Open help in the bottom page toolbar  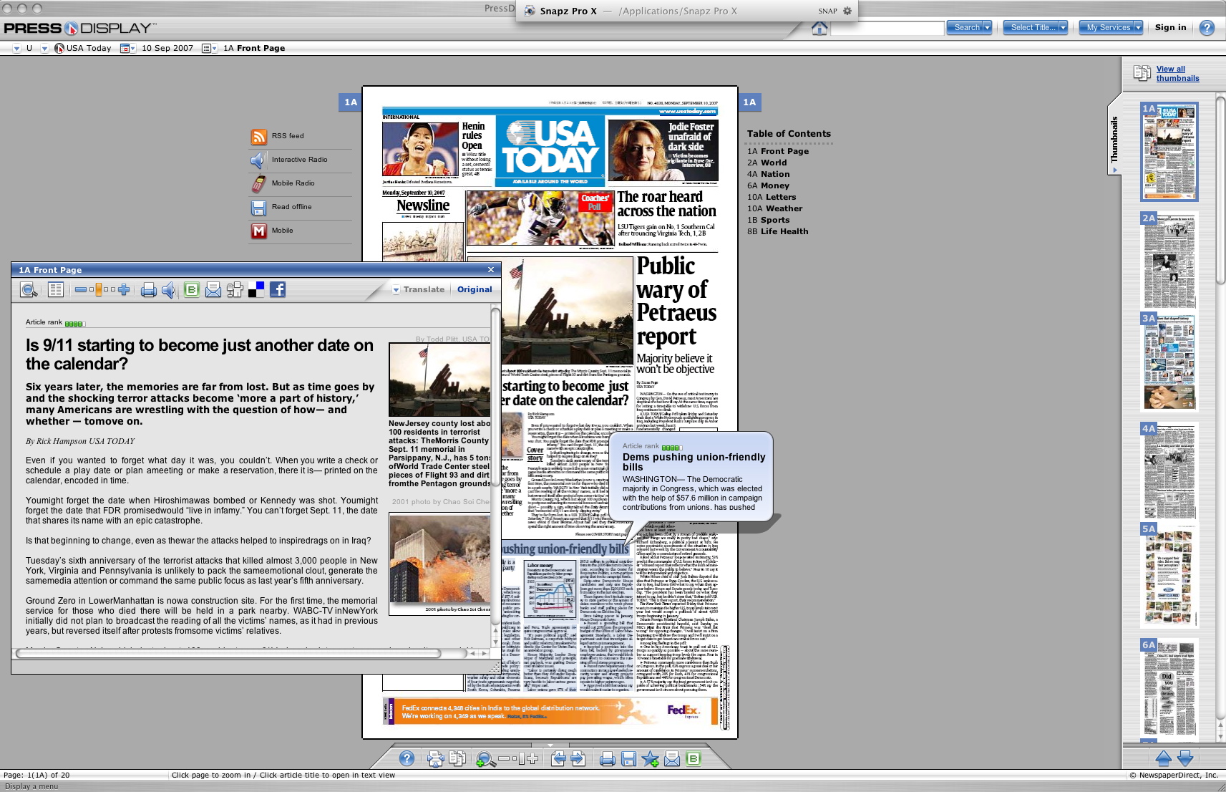(407, 759)
